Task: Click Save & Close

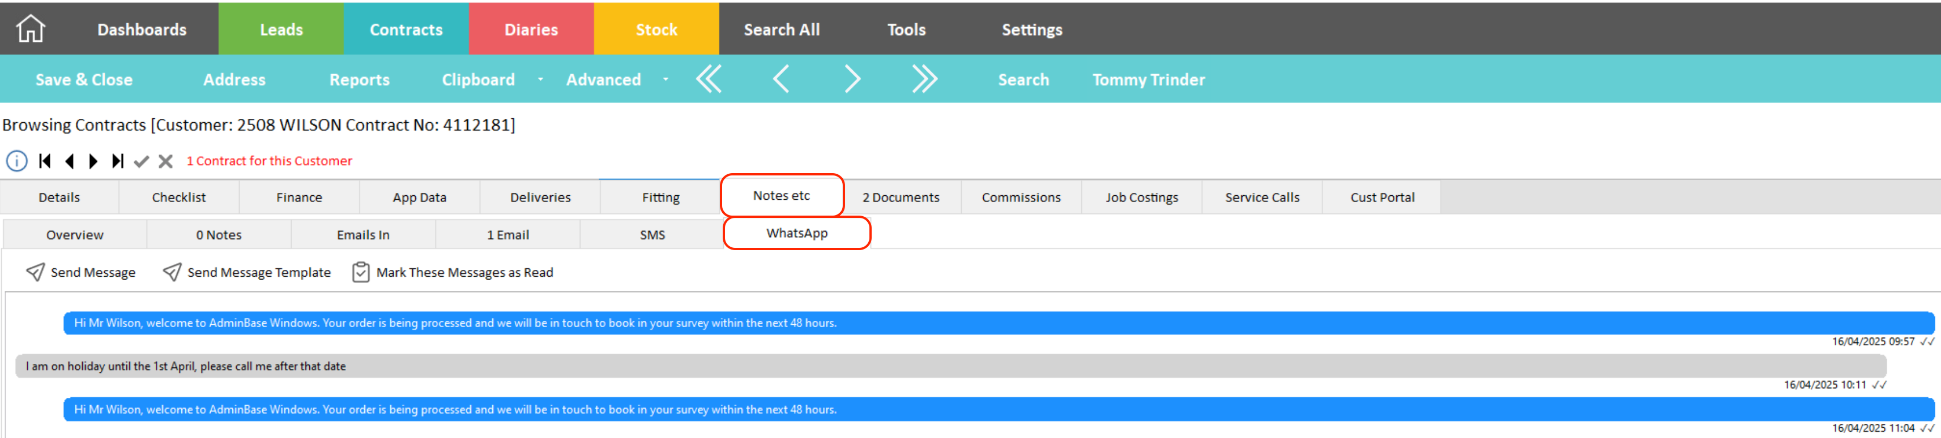Action: point(84,80)
